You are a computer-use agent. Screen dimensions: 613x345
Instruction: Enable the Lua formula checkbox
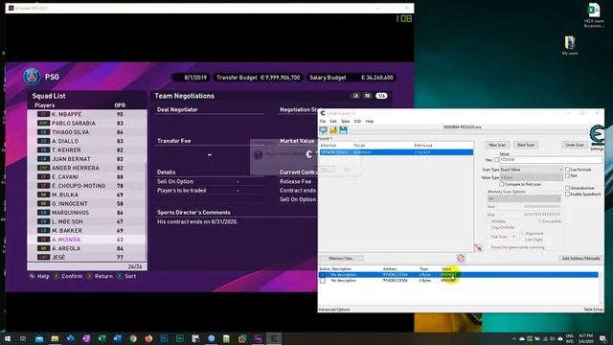pos(567,170)
